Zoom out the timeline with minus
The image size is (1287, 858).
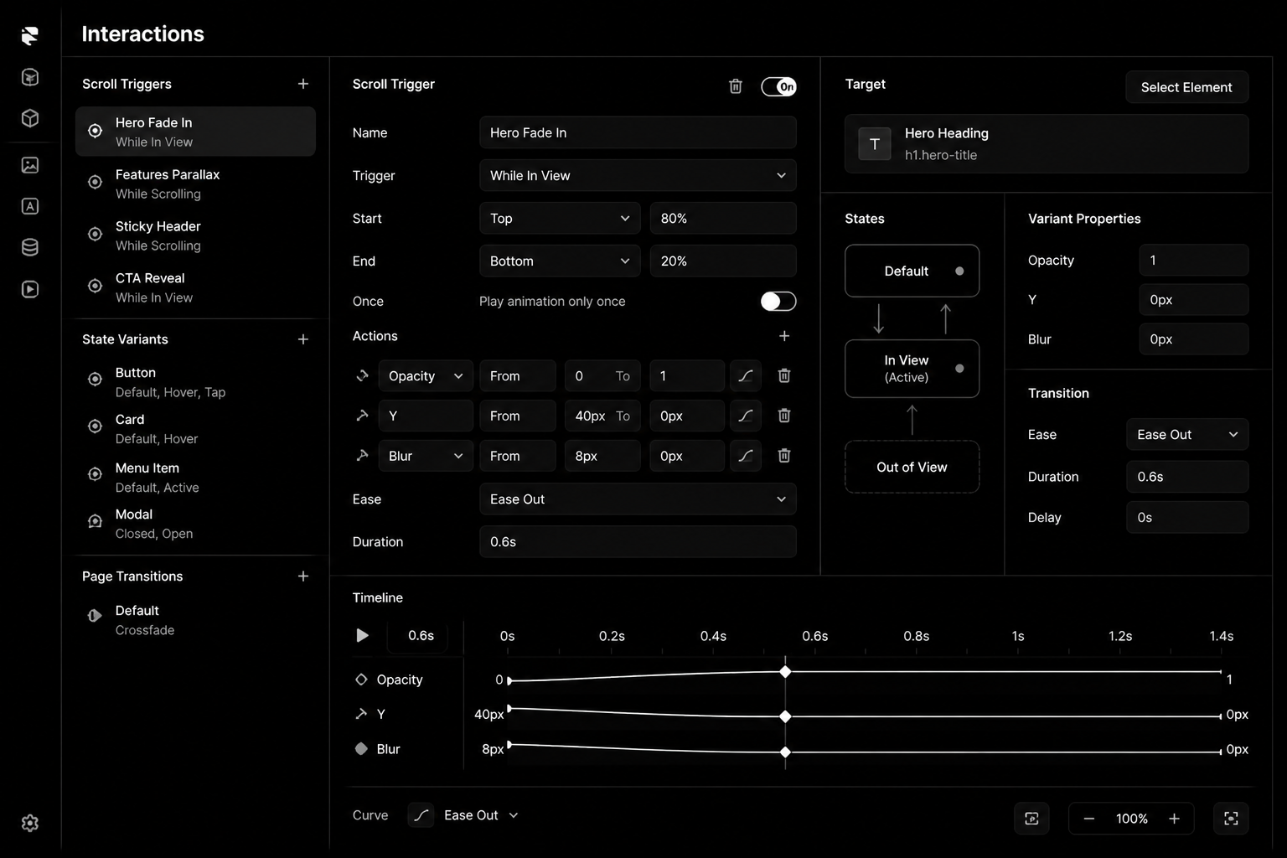click(x=1089, y=819)
